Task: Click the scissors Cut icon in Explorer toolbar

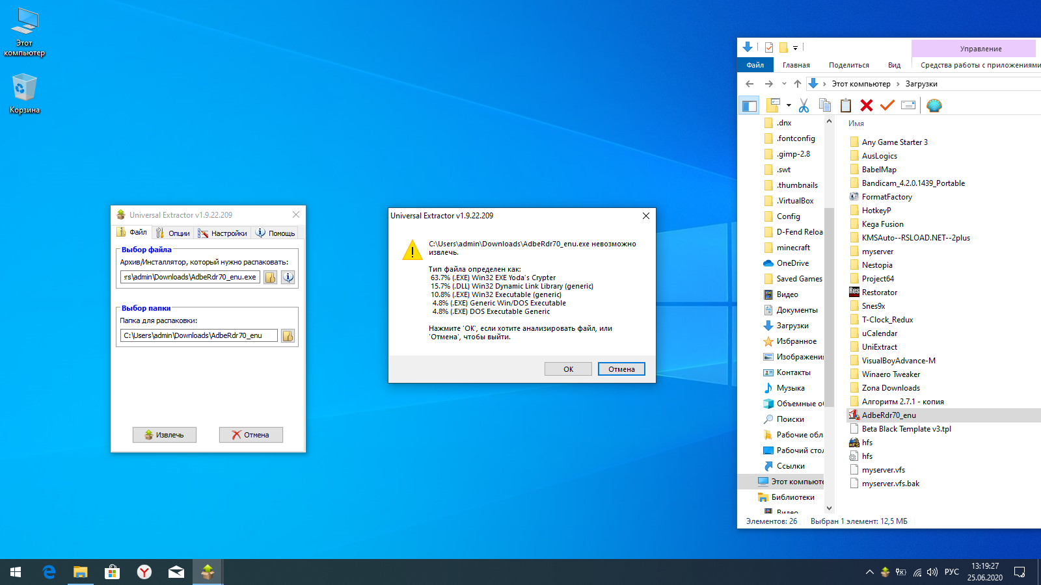Action: tap(804, 105)
